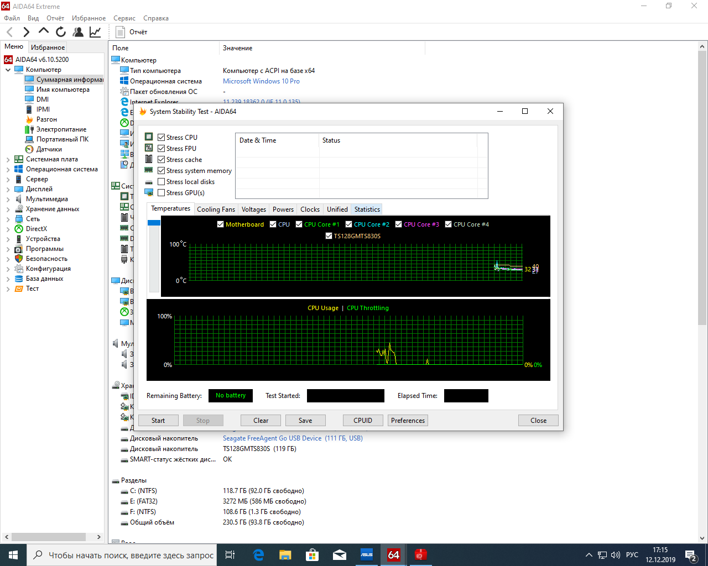Select Датчики sensor item in tree
The height and width of the screenshot is (566, 708).
click(49, 149)
